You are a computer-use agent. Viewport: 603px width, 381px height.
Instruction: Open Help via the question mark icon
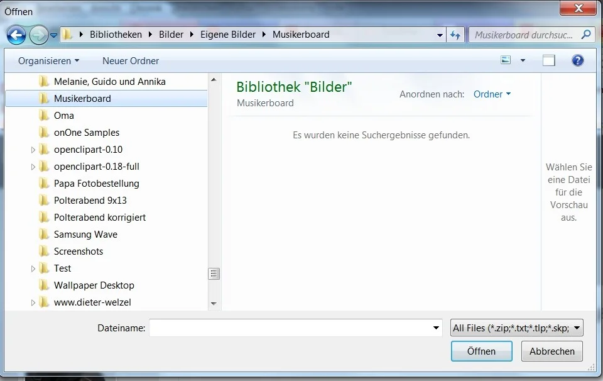tap(577, 60)
